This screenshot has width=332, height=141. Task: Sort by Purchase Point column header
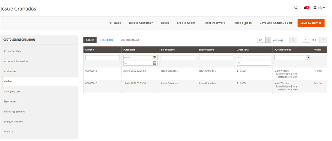pyautogui.click(x=292, y=50)
